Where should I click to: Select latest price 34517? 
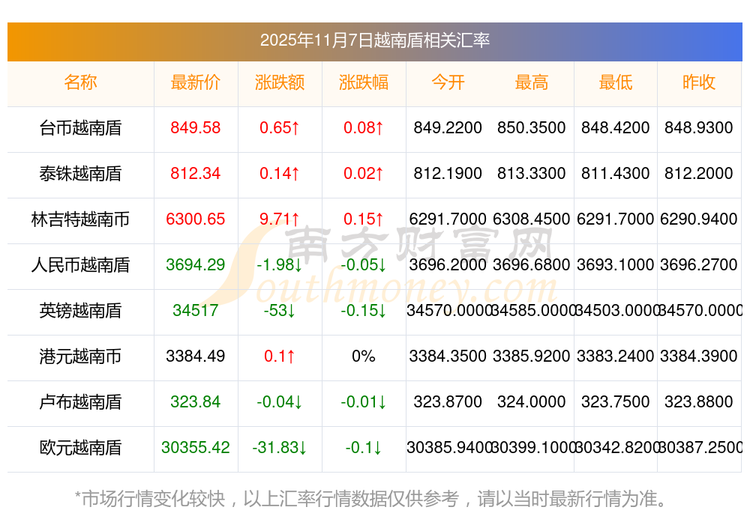(196, 311)
